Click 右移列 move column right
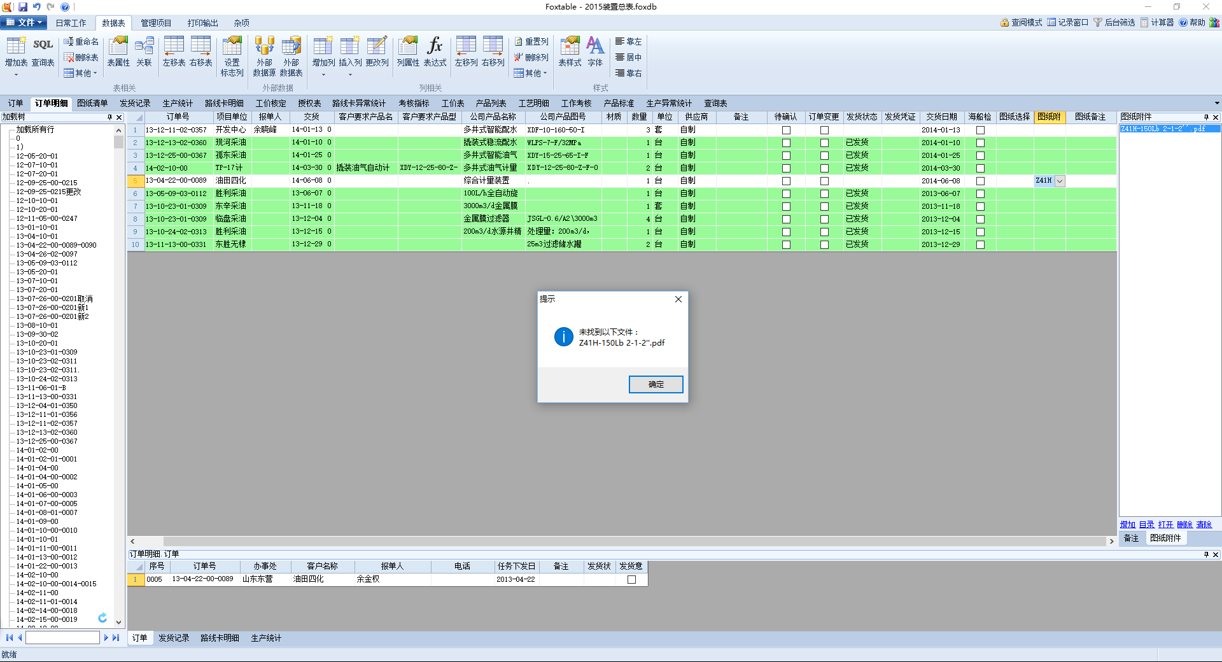 [x=493, y=52]
